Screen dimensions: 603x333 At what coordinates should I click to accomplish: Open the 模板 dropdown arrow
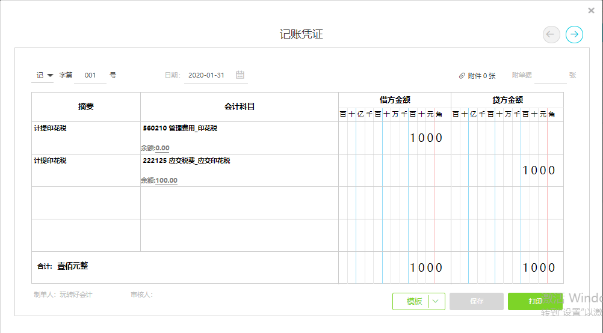pos(436,302)
